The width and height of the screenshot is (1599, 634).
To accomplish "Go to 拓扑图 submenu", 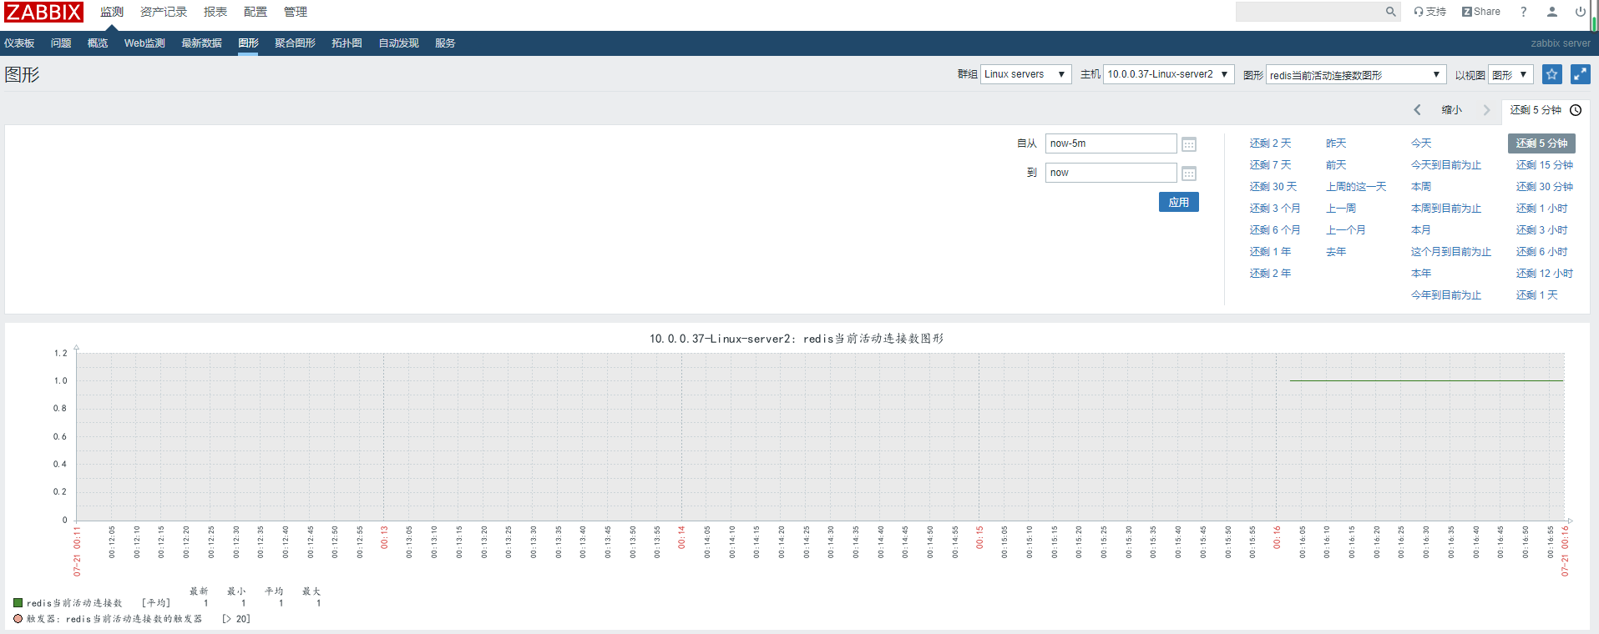I will (347, 43).
